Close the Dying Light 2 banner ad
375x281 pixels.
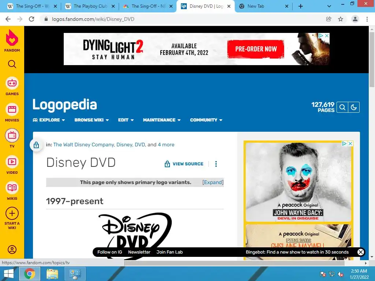[x=327, y=35]
